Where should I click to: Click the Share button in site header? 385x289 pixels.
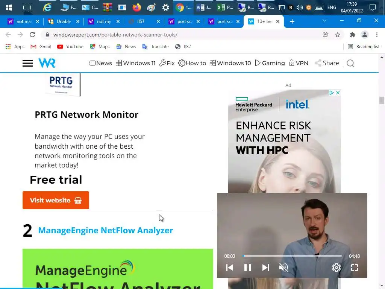tap(327, 63)
